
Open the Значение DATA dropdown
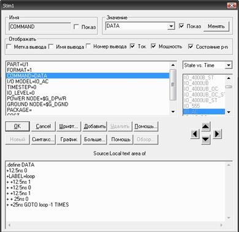pyautogui.click(x=171, y=26)
